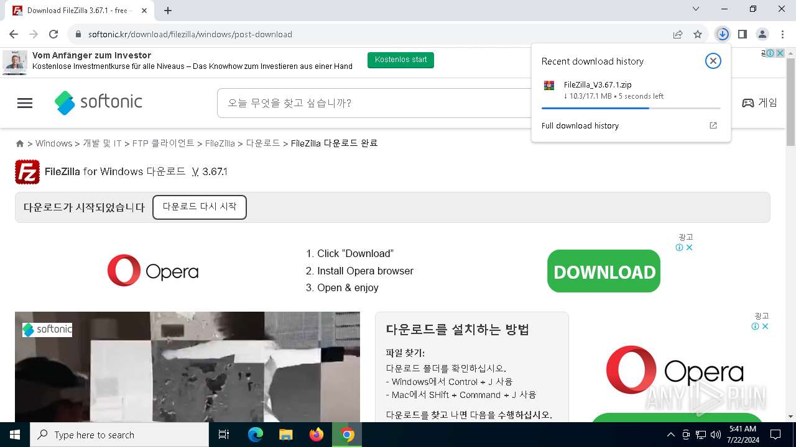
Task: Open 다운로드 breadcrumb link
Action: pos(263,143)
